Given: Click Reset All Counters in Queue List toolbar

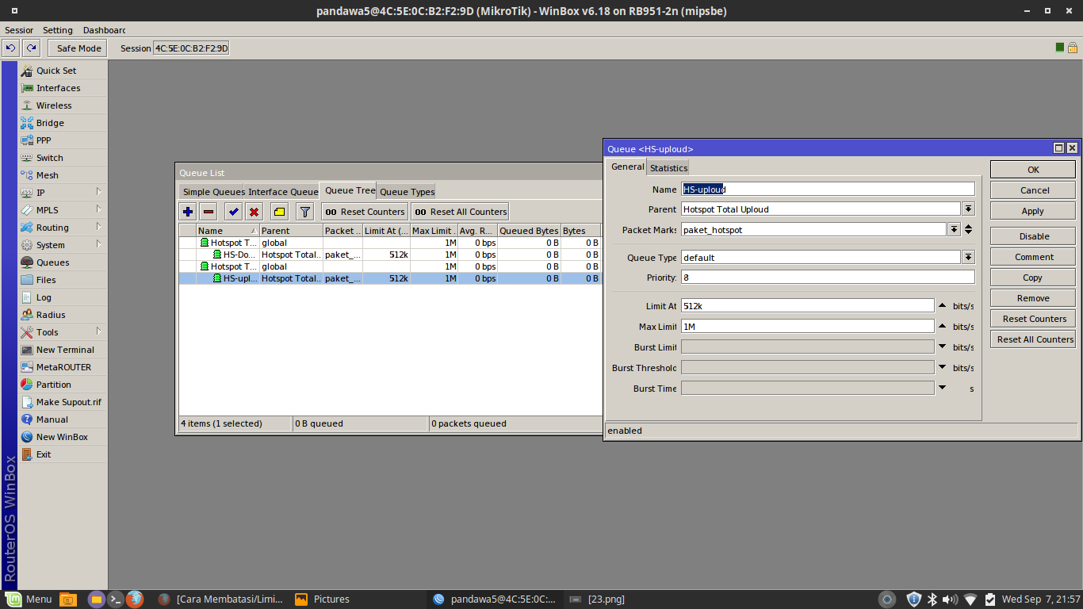Looking at the screenshot, I should tap(460, 212).
